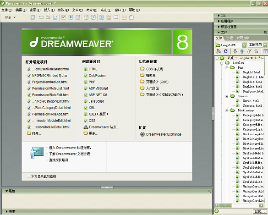Open the 帮助(H) menu

pos(134,10)
